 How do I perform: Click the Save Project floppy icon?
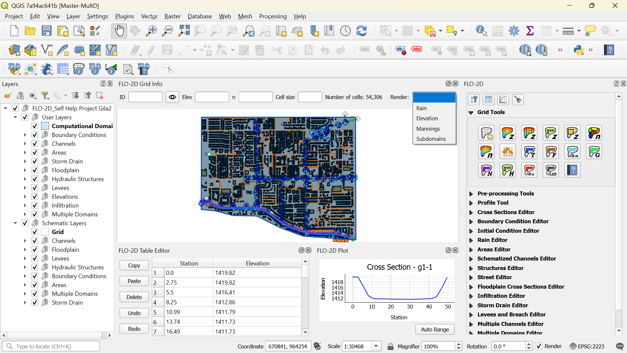tap(47, 31)
